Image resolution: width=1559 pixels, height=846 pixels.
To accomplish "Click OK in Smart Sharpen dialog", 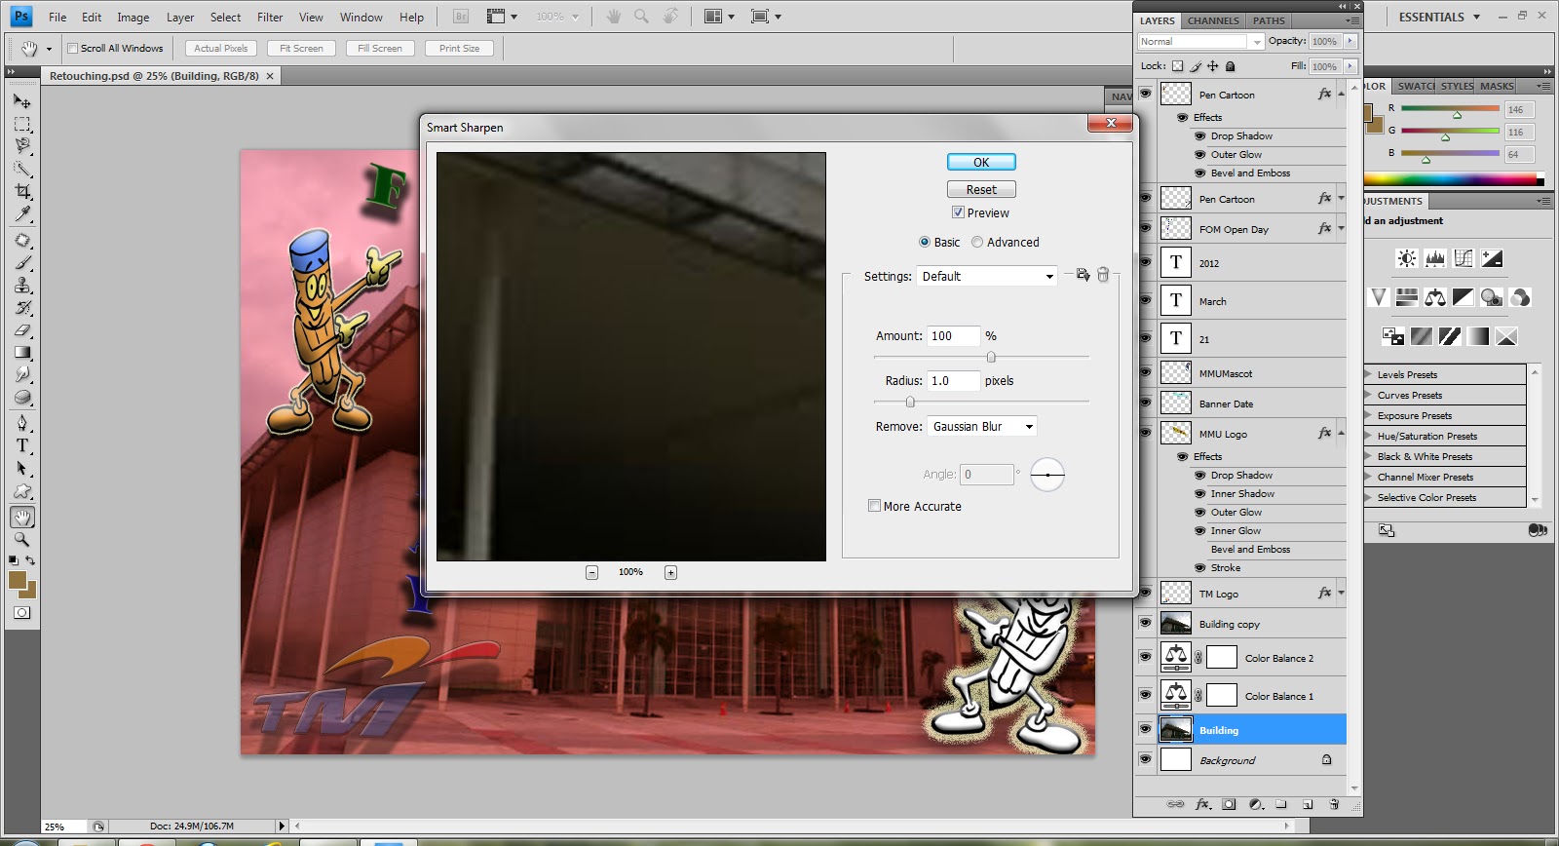I will point(981,162).
